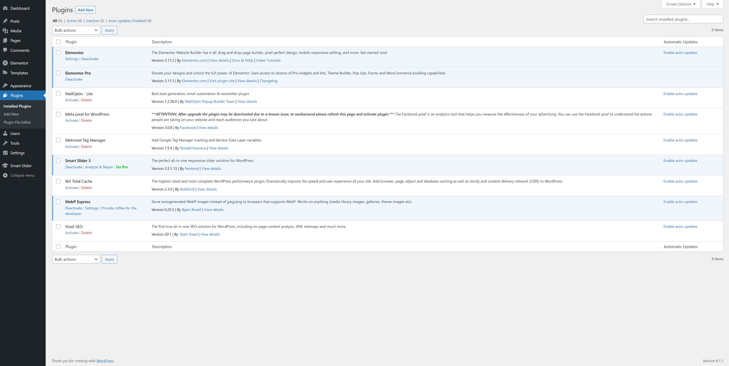Click the Posts pushpin icon

[5, 21]
